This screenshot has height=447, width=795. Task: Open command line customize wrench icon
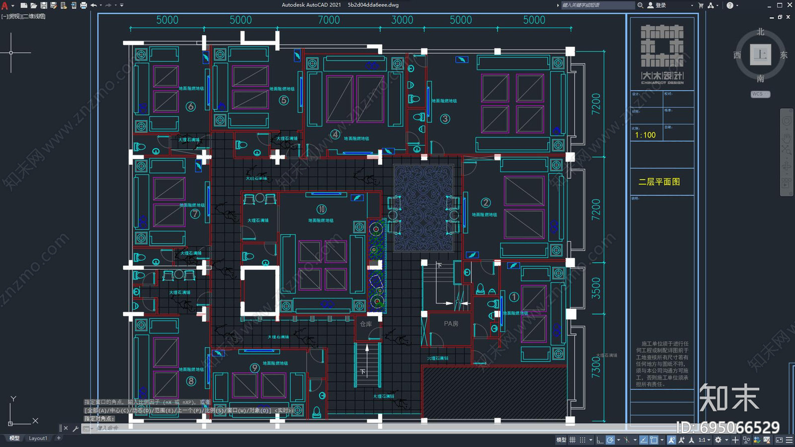pos(76,428)
